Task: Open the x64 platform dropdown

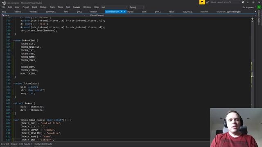Action: click(x=114, y=7)
